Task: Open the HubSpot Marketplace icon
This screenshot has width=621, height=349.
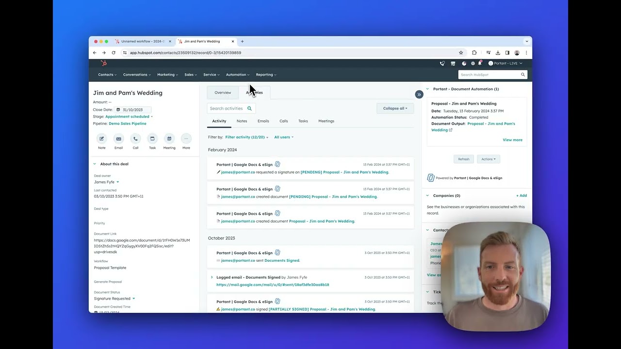Action: click(x=453, y=63)
